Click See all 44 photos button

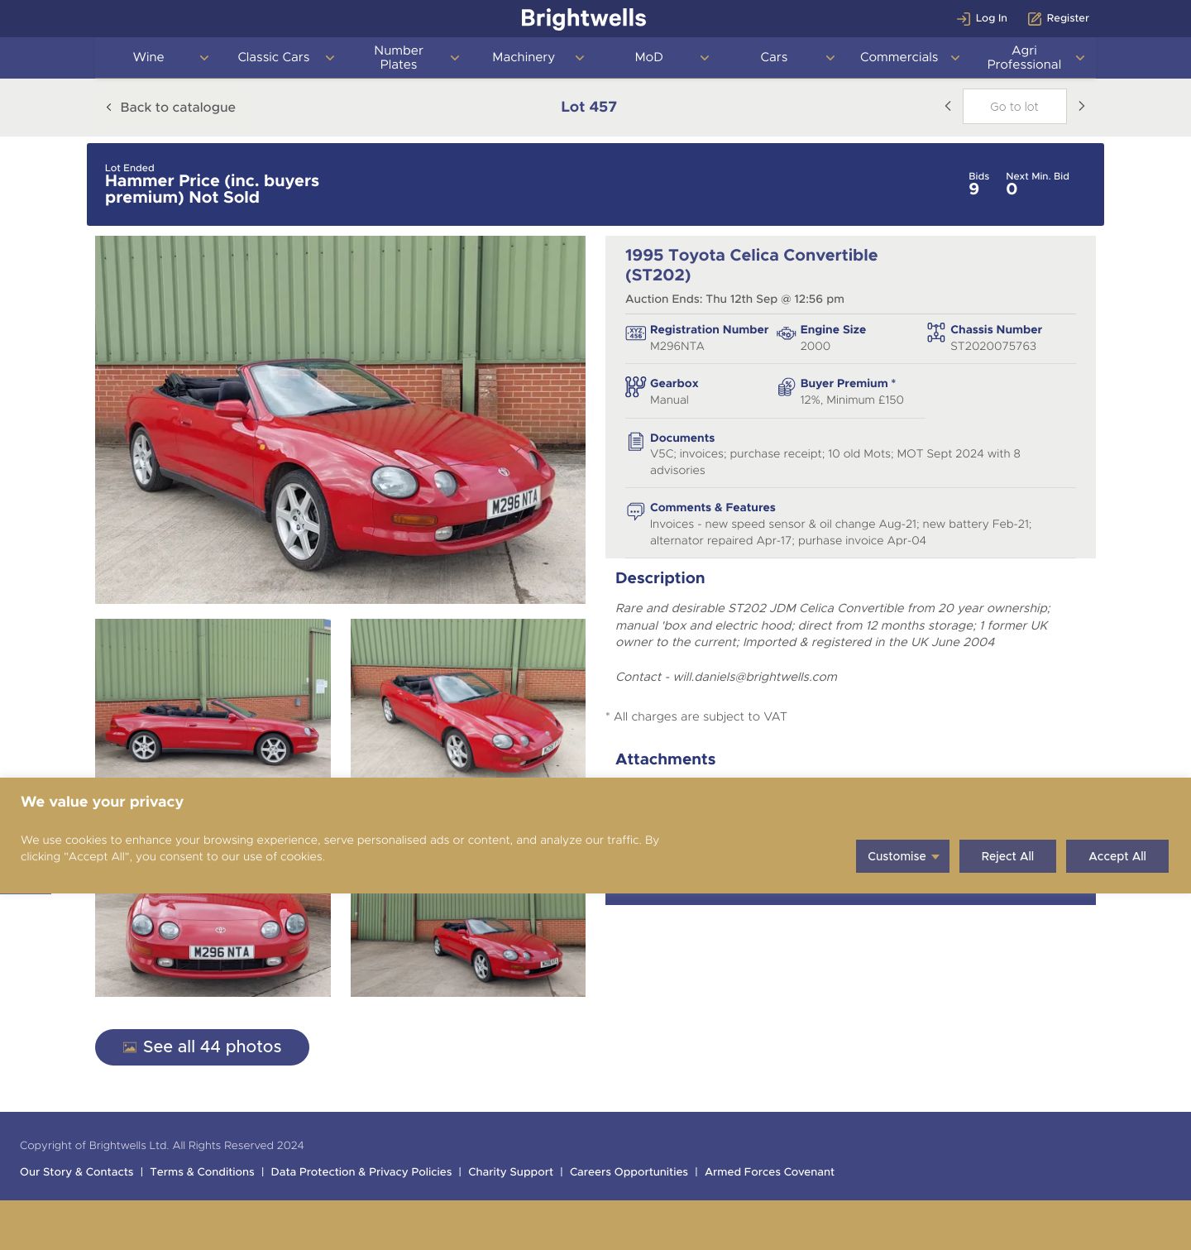pos(202,1047)
